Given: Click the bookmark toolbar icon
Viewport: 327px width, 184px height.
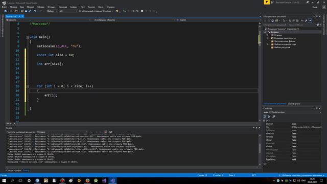Looking at the screenshot, I should [142, 11].
